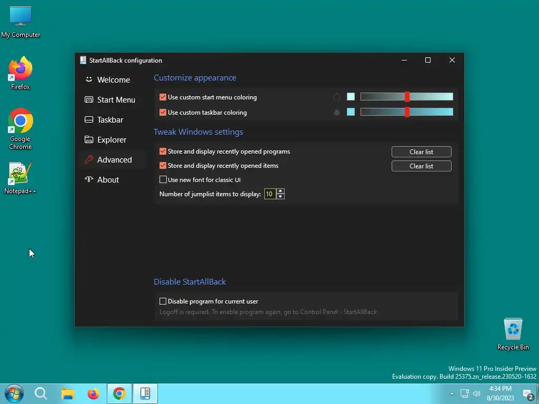Viewport: 539px width, 404px height.
Task: Open taskbar Search magnifier
Action: pyautogui.click(x=41, y=393)
